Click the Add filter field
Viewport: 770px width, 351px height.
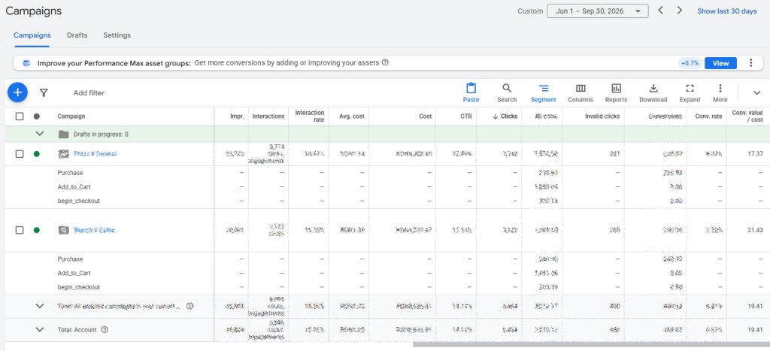[89, 92]
